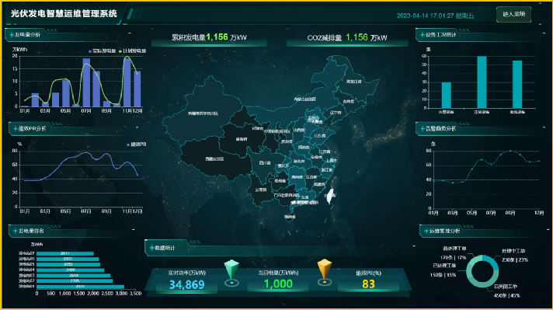The height and width of the screenshot is (310, 553).
Task: Click the green diamond marker icon
Action: [x=231, y=272]
